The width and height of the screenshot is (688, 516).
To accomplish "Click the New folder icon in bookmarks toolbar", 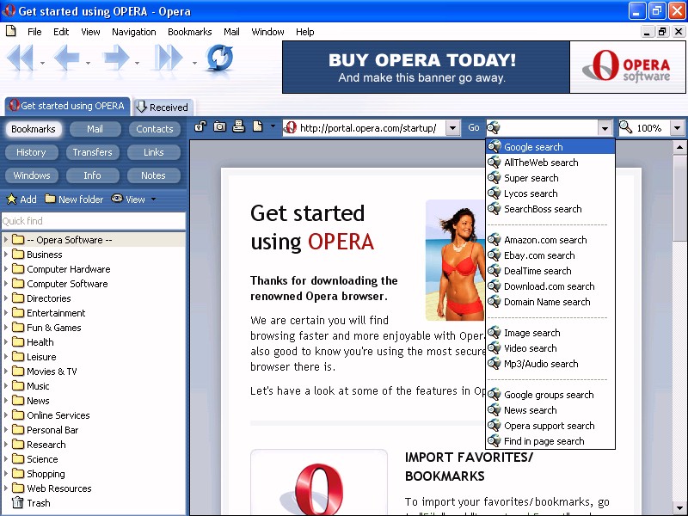I will click(50, 199).
